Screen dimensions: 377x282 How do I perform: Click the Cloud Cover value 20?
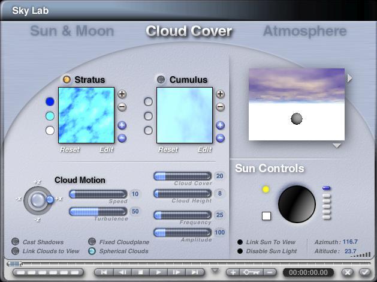point(220,176)
